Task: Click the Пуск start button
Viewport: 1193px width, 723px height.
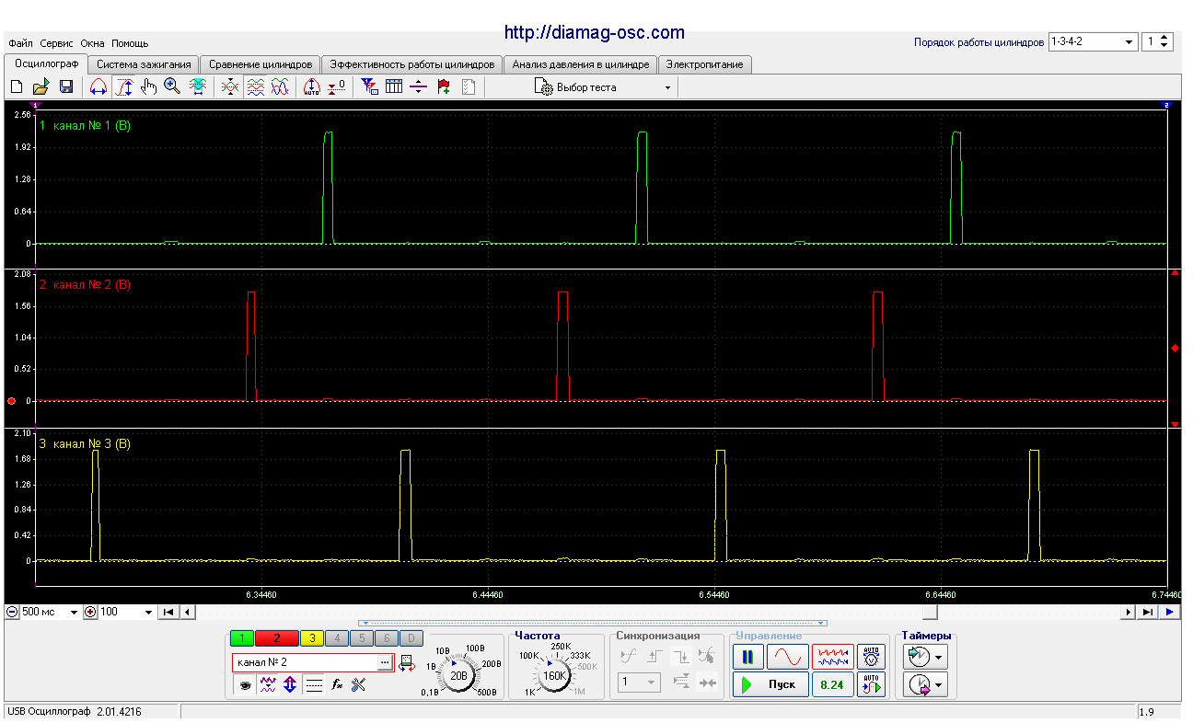Action: click(x=770, y=684)
